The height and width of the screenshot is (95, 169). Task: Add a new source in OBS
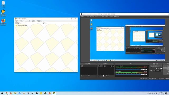pyautogui.click(x=99, y=76)
